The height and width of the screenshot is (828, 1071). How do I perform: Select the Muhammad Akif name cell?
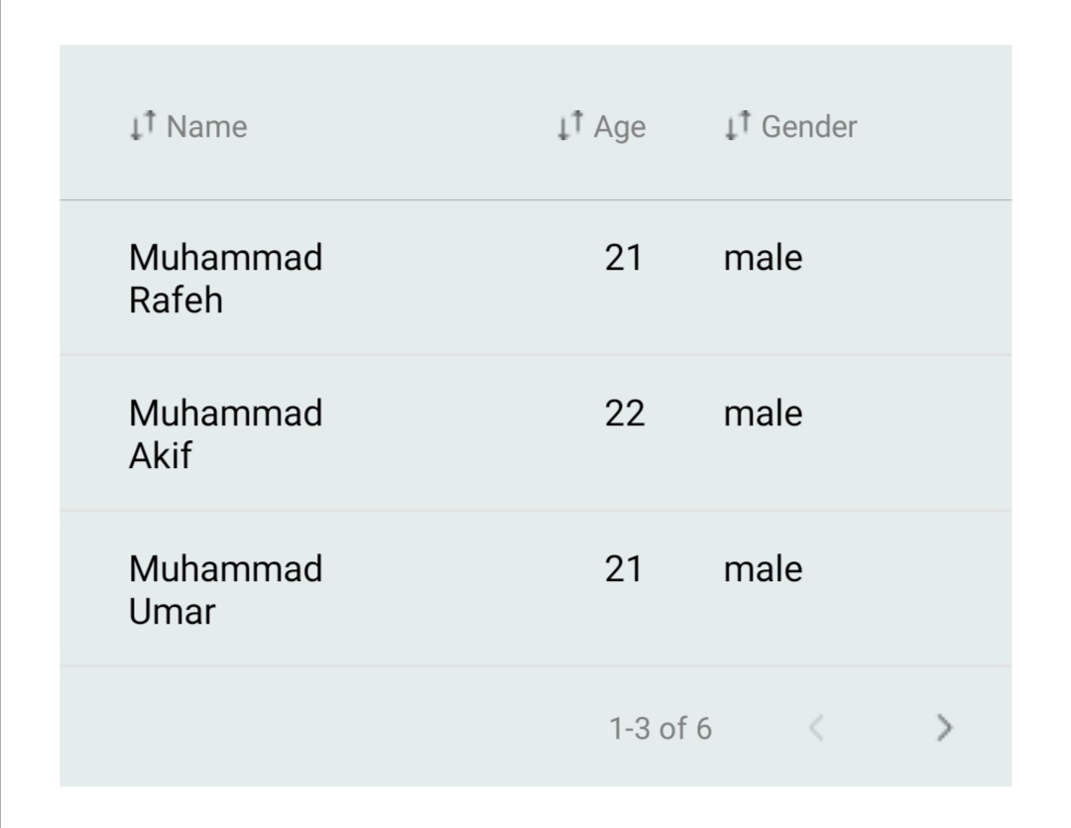tap(226, 434)
